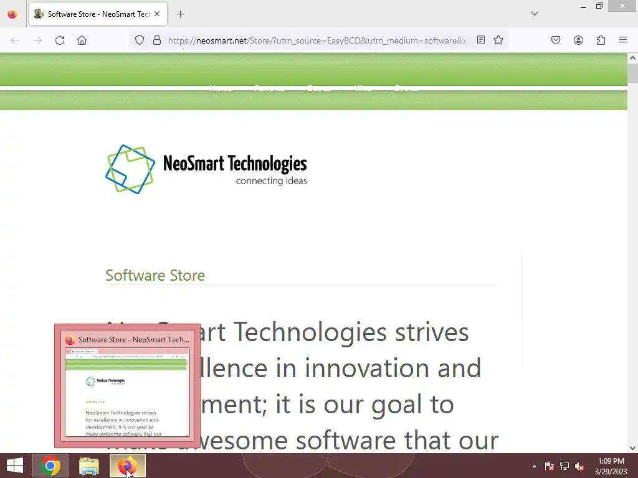The image size is (638, 478).
Task: Open tracking protection shield icon
Action: 140,40
